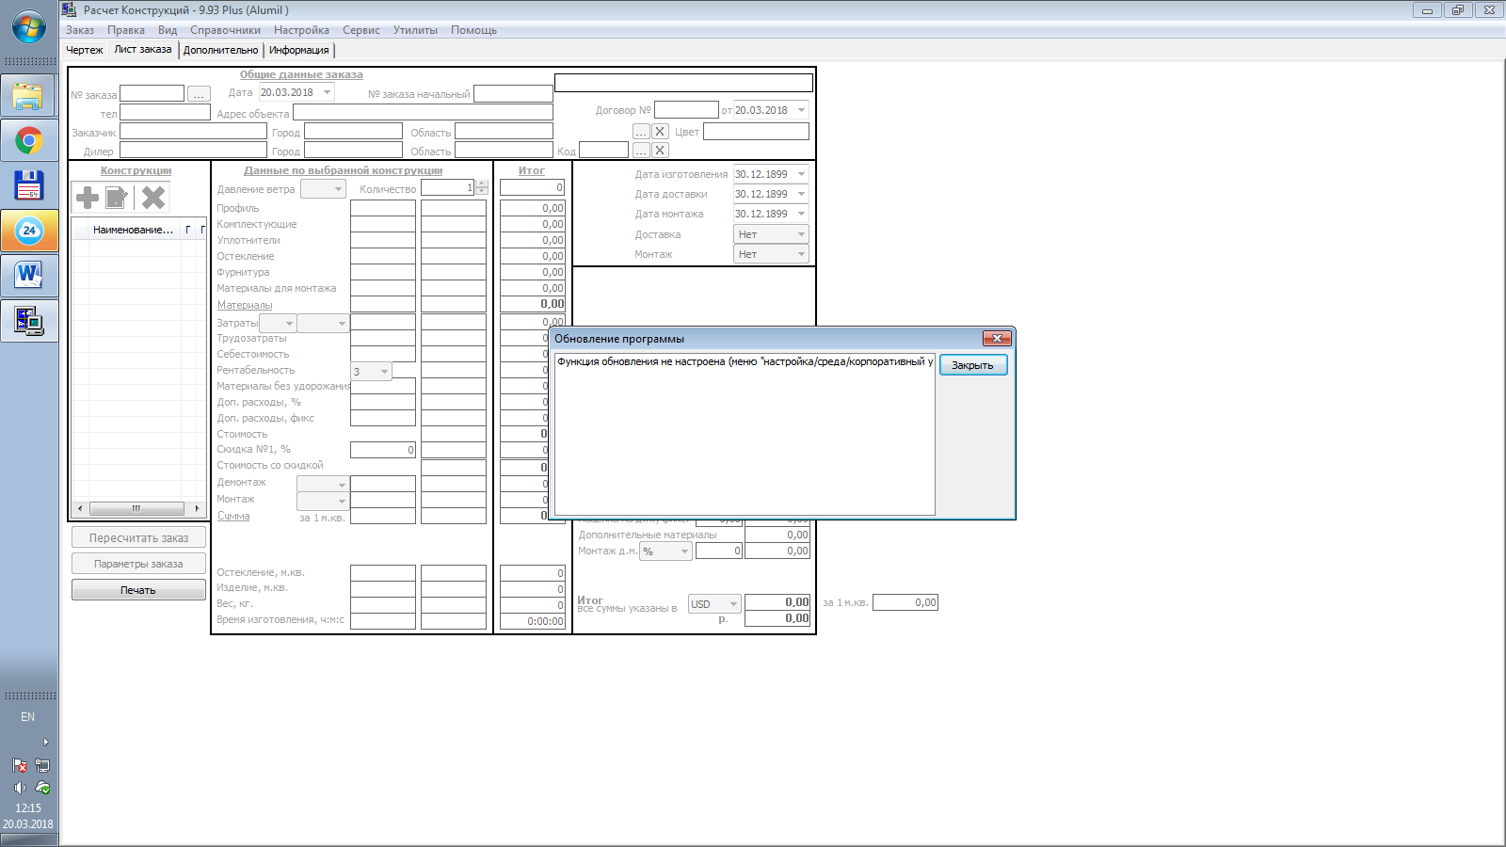This screenshot has height=847, width=1506.
Task: Click scroll-right arrow in constructions list
Action: (197, 508)
